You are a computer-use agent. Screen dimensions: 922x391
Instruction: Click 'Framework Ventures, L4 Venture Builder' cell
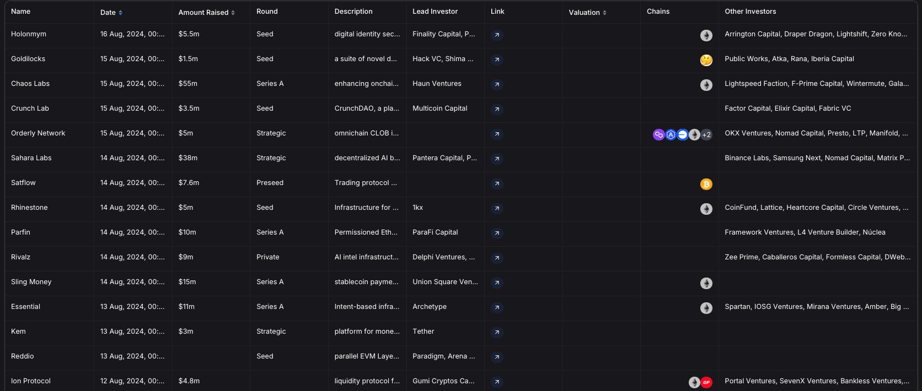pyautogui.click(x=805, y=232)
